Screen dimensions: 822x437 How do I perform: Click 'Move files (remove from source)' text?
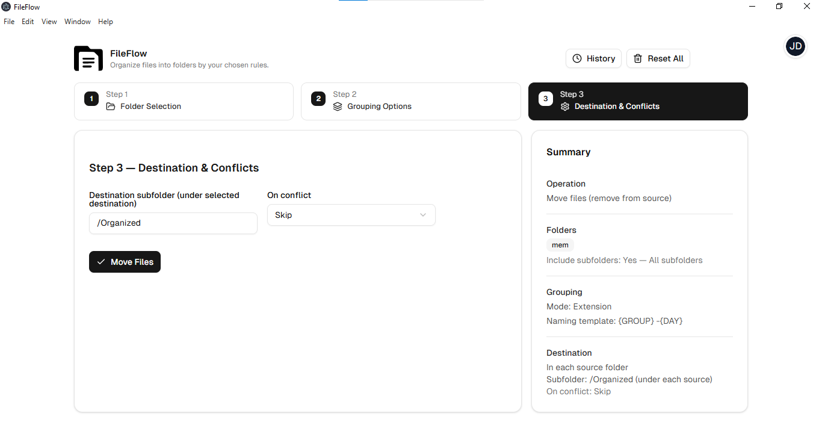coord(609,198)
